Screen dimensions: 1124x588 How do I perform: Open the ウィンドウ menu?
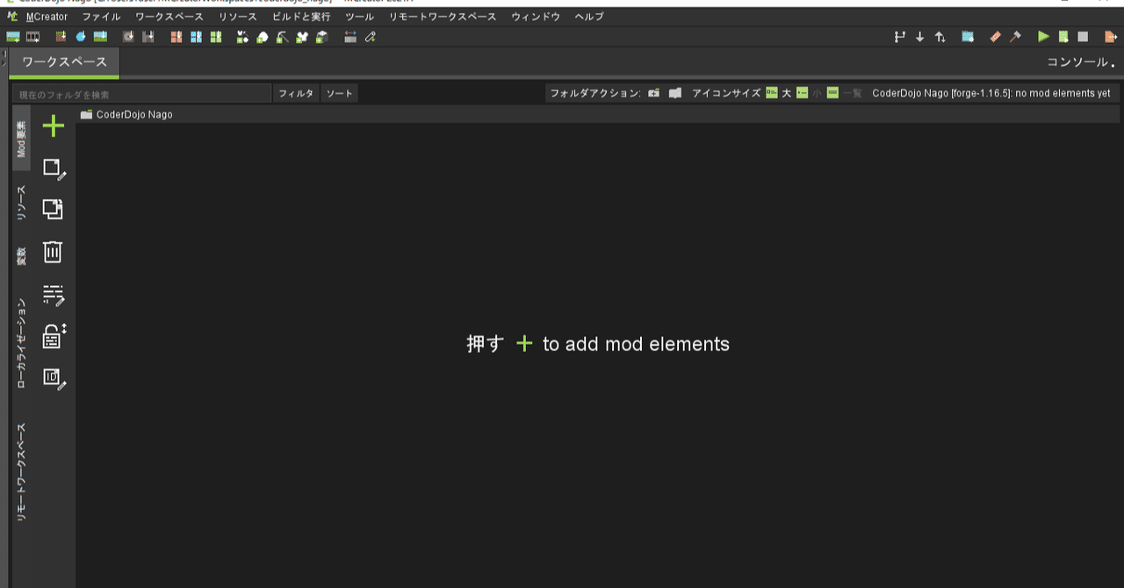point(536,17)
